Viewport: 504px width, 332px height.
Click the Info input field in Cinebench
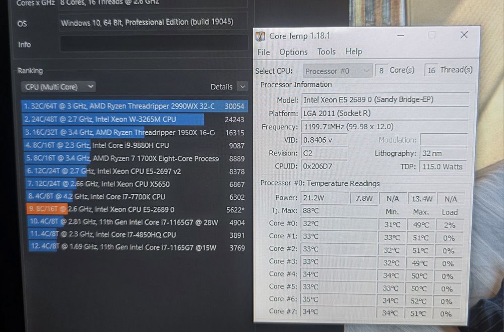point(154,43)
